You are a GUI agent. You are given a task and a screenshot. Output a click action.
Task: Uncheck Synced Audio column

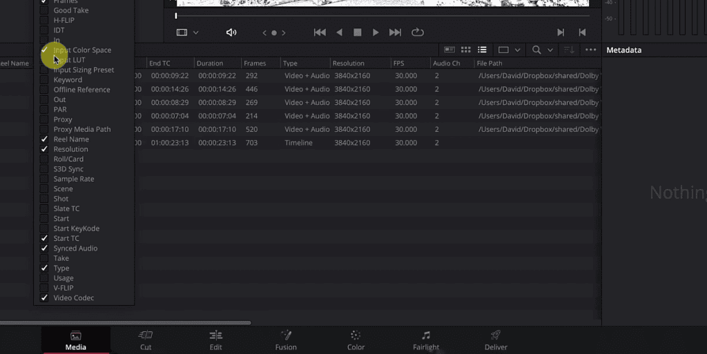tap(44, 248)
